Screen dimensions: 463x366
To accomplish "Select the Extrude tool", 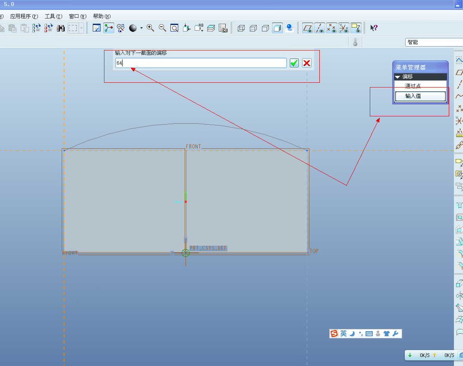I will tap(459, 283).
